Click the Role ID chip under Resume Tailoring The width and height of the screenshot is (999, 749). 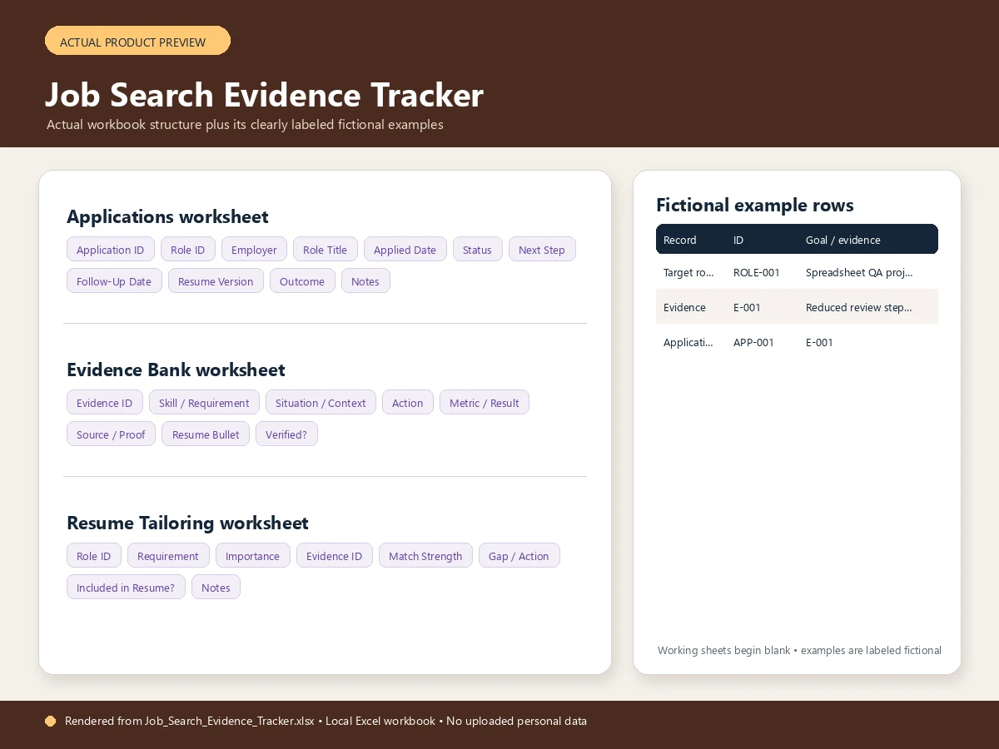tap(94, 556)
